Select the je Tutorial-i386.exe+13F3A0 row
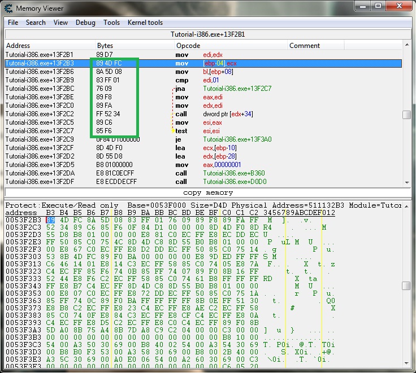Viewport: 416px width, 373px height. point(203,139)
